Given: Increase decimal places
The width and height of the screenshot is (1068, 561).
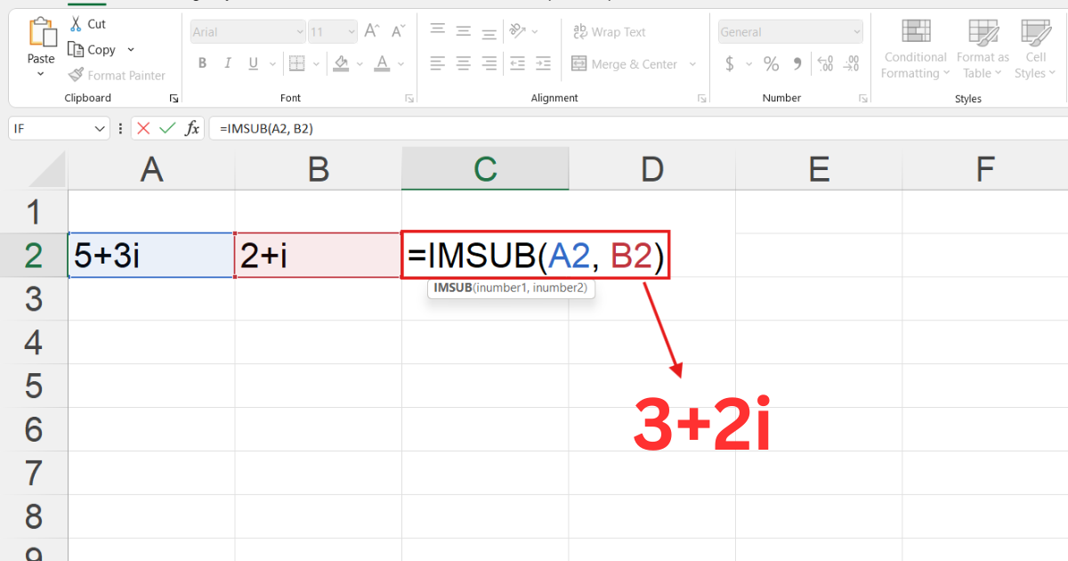Looking at the screenshot, I should tap(824, 63).
